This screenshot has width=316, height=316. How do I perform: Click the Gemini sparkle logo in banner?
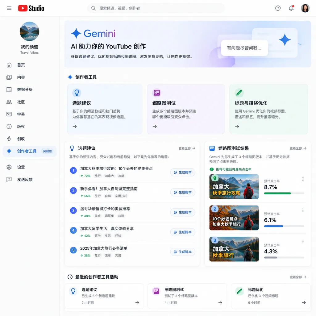coord(76,33)
